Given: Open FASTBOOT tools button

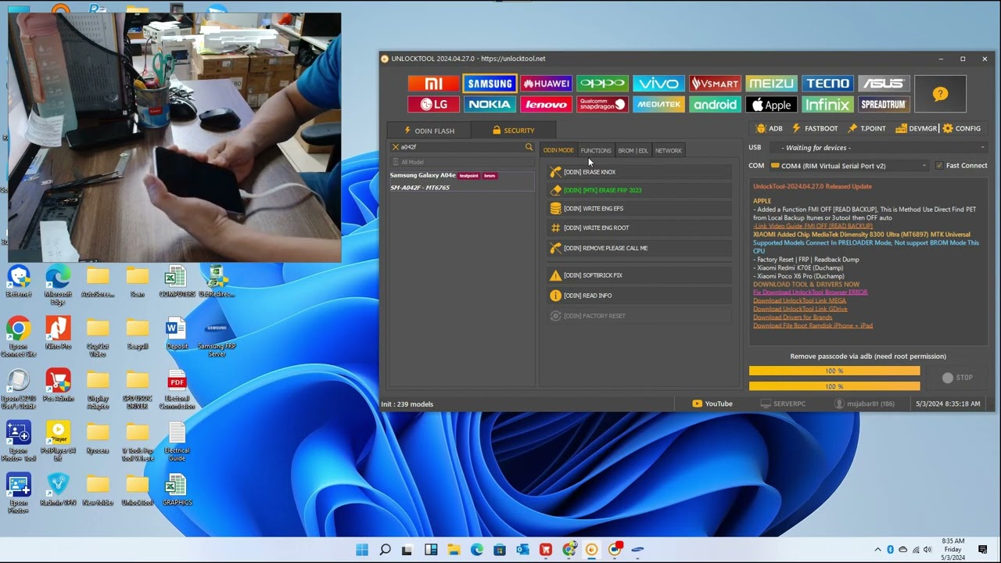Looking at the screenshot, I should pyautogui.click(x=815, y=128).
